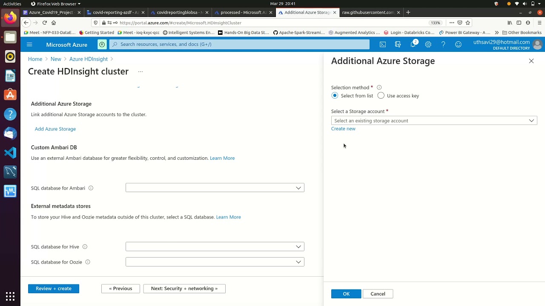Click info icon next to Selection method
This screenshot has height=306, width=545.
(x=379, y=88)
